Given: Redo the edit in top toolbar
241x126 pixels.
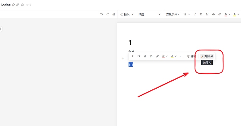Looking at the screenshot, I should pos(108,14).
